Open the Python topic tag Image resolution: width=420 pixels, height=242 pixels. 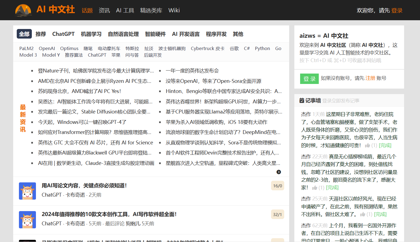pos(262,48)
